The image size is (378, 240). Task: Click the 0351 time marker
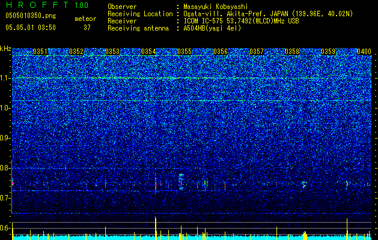[x=40, y=52]
